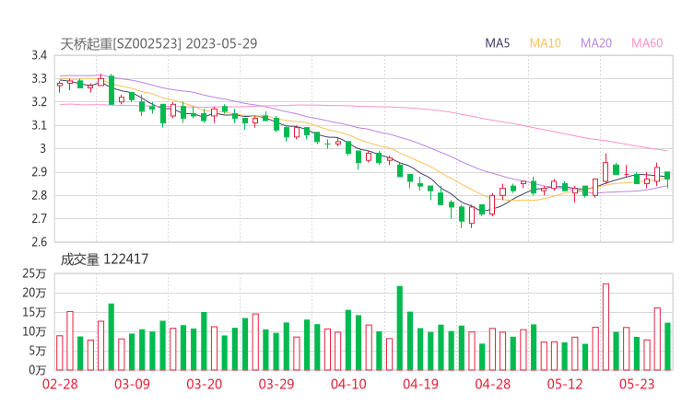The width and height of the screenshot is (682, 405).
Task: Click the last green volume bar on the right
Action: point(667,346)
